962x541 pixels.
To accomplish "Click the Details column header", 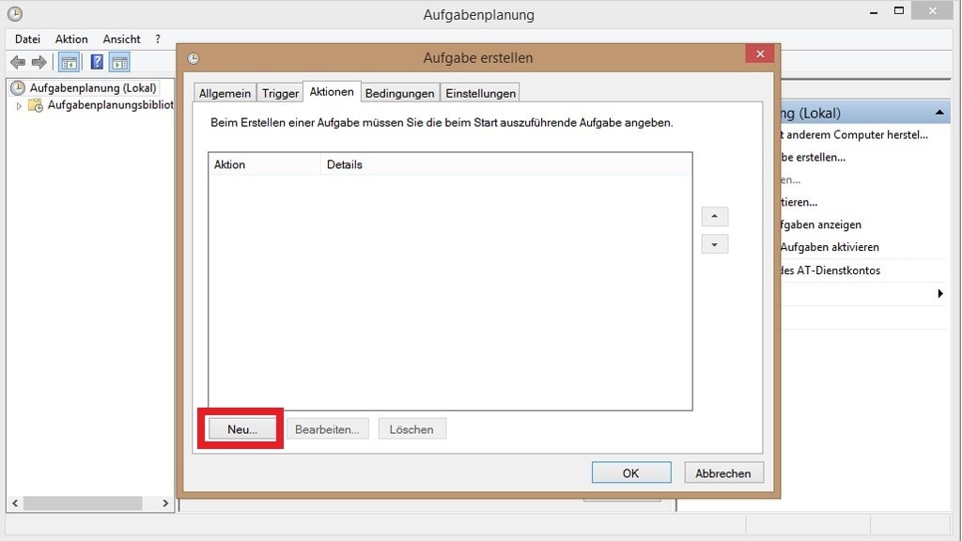I will tap(345, 164).
